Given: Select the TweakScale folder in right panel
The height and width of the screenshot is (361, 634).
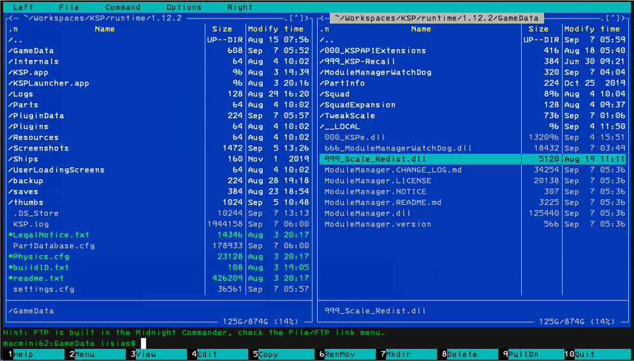Looking at the screenshot, I should (x=472, y=115).
